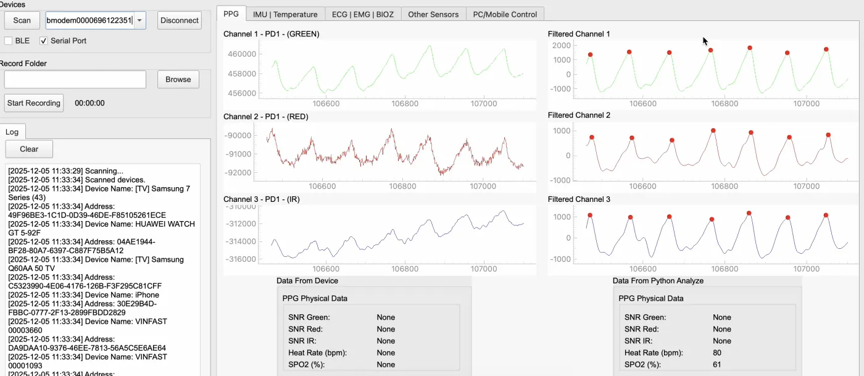Click log line 'Scanning...'
The width and height of the screenshot is (864, 376).
click(x=65, y=171)
